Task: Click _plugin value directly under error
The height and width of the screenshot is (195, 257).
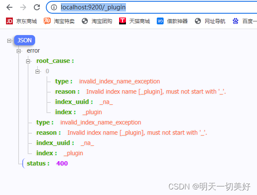Action: (73, 154)
